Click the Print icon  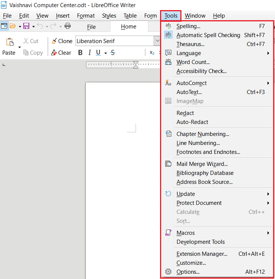coord(68,26)
